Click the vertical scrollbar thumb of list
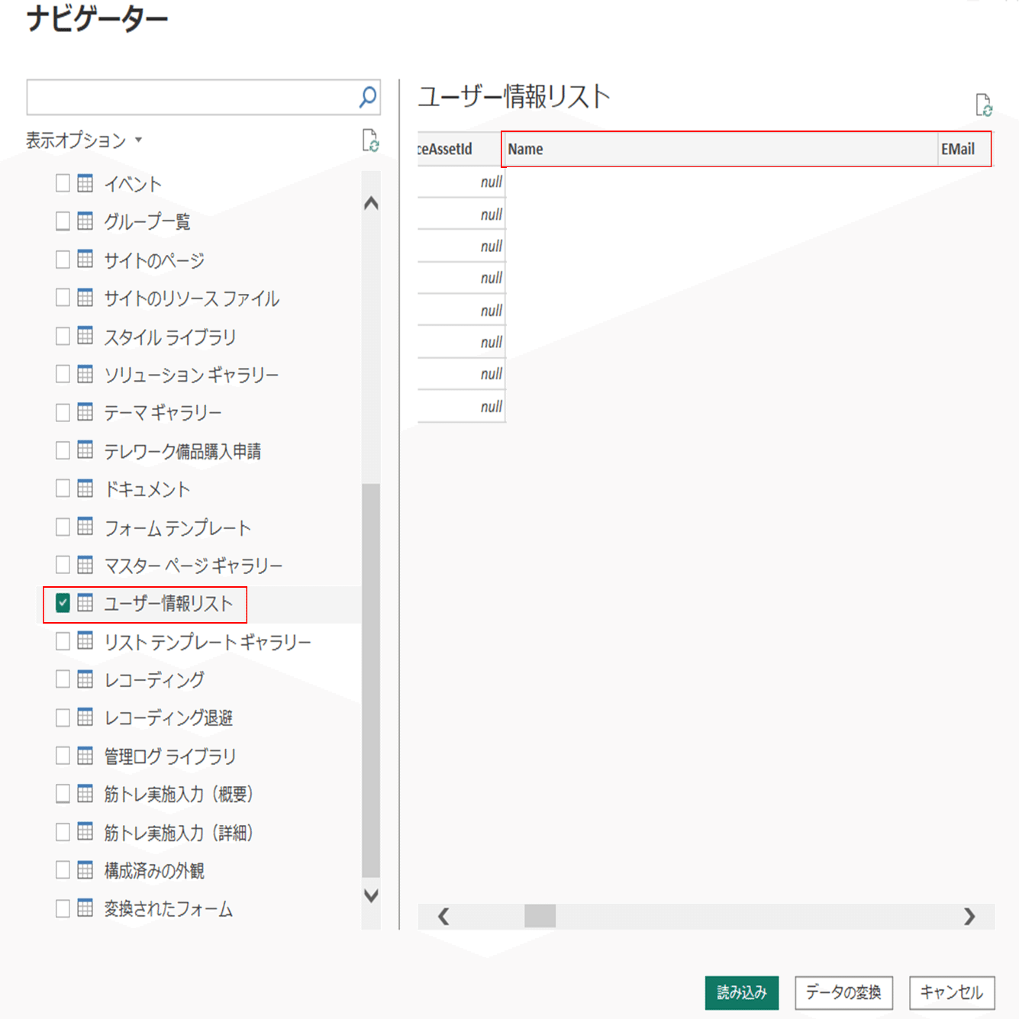The image size is (1019, 1019). pyautogui.click(x=371, y=681)
